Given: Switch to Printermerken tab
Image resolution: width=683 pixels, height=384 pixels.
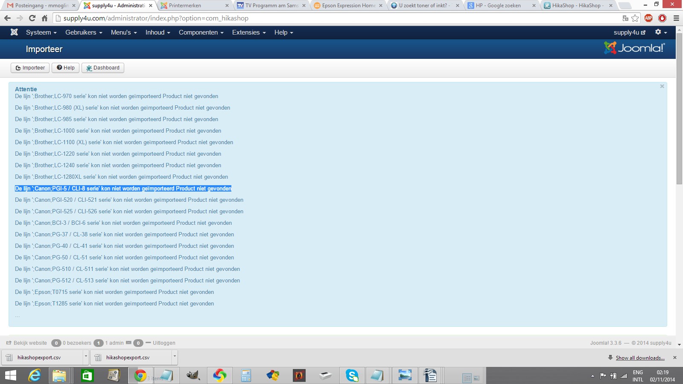Looking at the screenshot, I should point(193,6).
